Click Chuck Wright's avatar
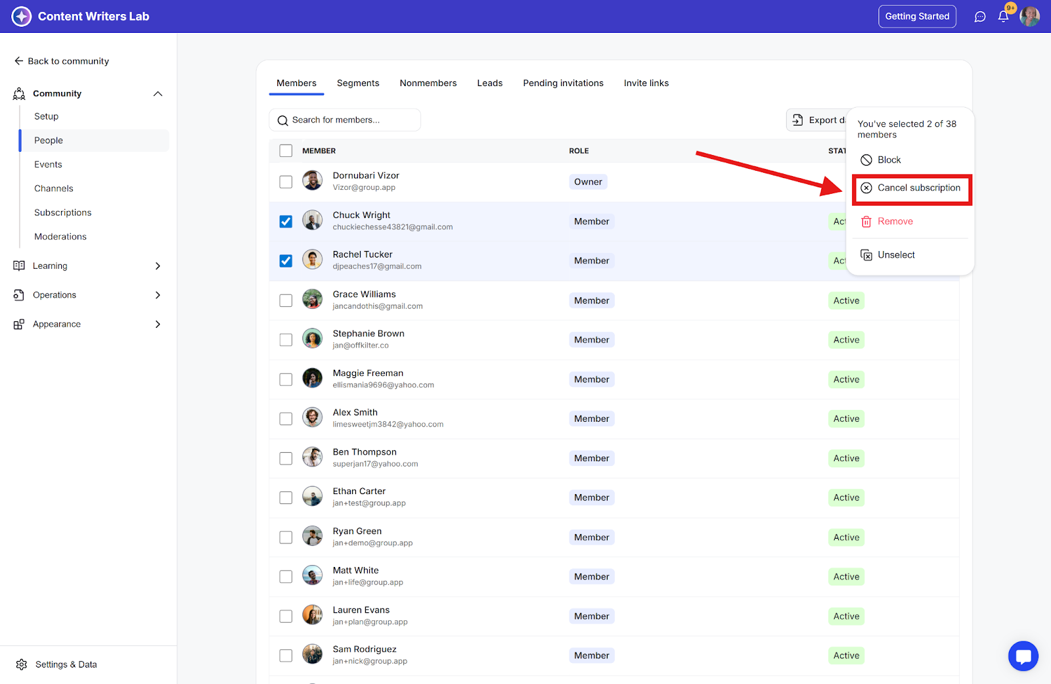The image size is (1051, 684). point(313,220)
